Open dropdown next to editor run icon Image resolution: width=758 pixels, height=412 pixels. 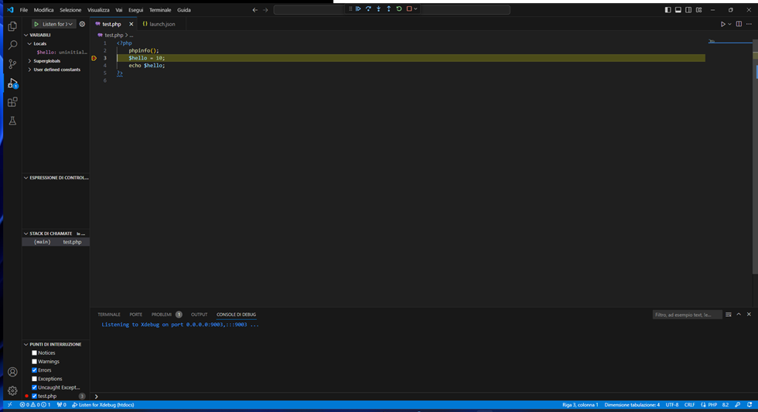click(x=729, y=24)
